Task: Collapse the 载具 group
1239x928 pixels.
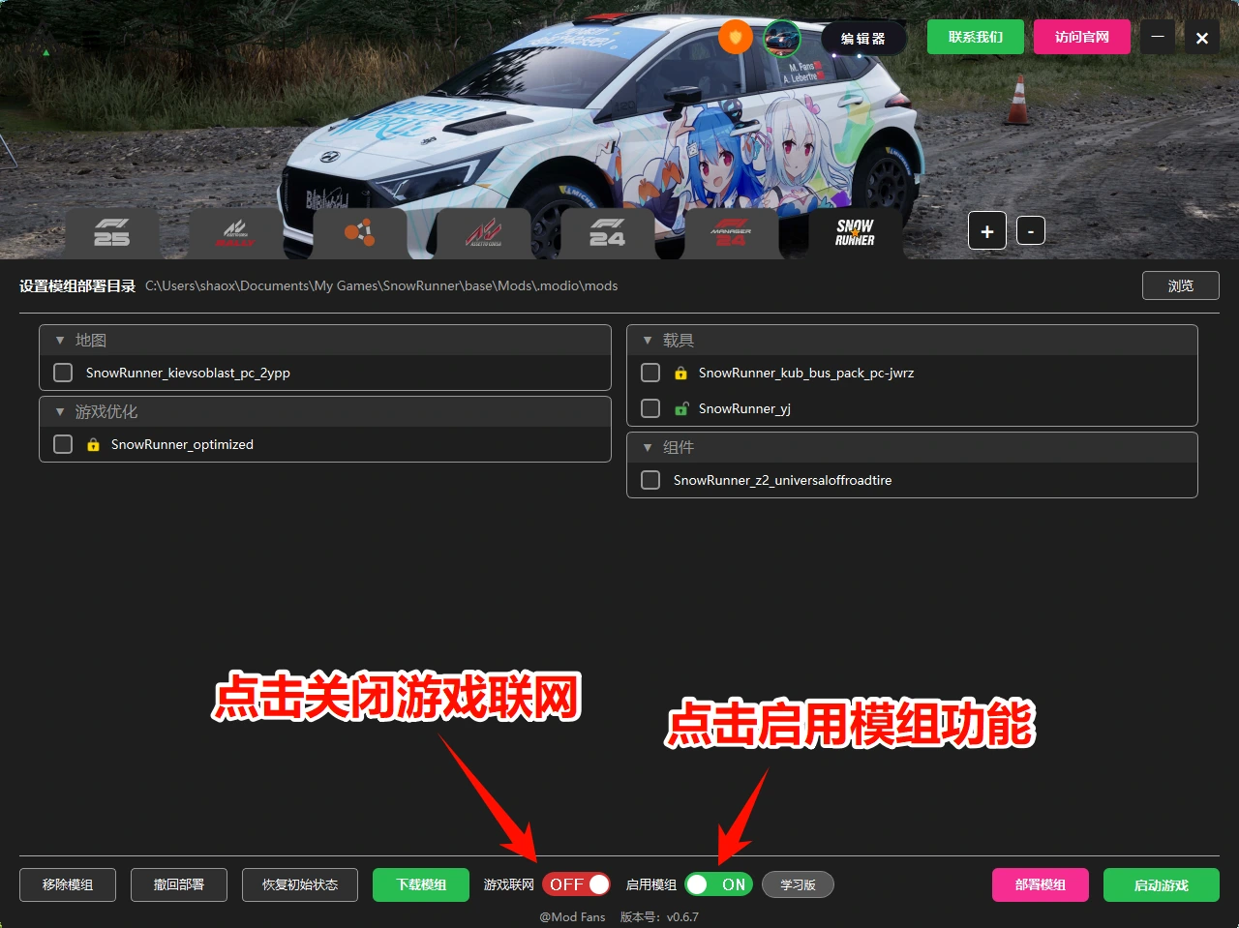Action: (648, 341)
